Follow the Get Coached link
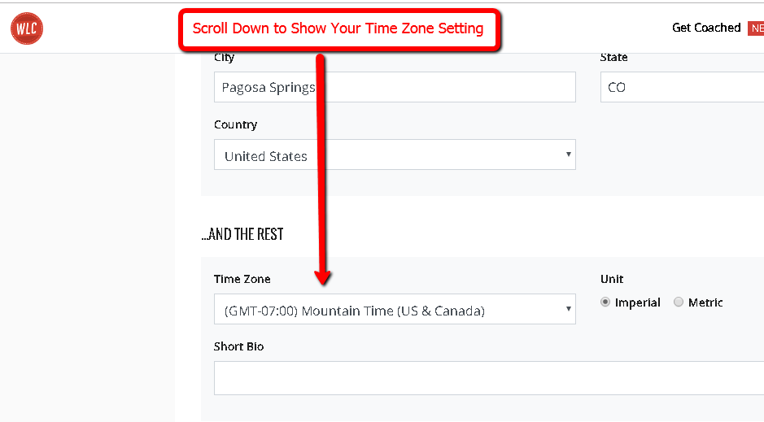 click(x=706, y=28)
